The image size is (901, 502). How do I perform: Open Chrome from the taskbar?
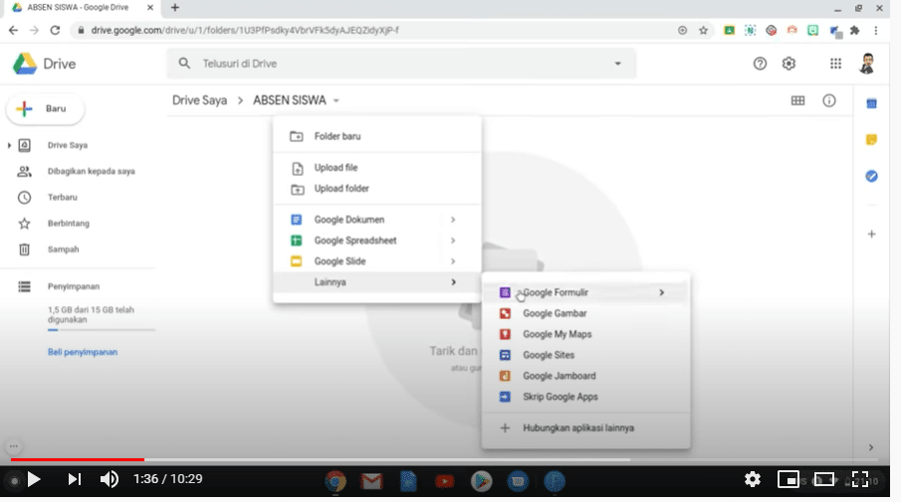click(x=336, y=481)
